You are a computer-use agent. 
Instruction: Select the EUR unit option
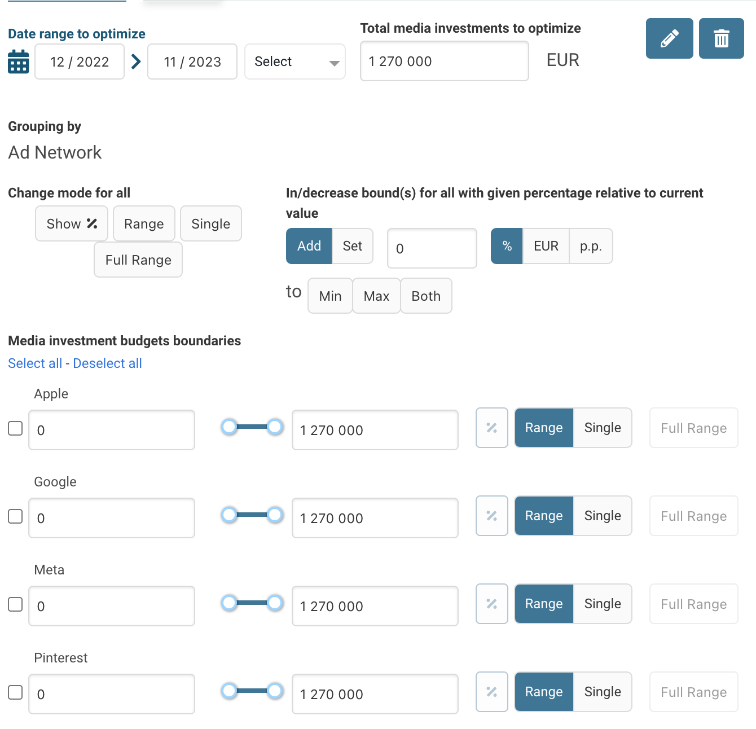pos(546,246)
